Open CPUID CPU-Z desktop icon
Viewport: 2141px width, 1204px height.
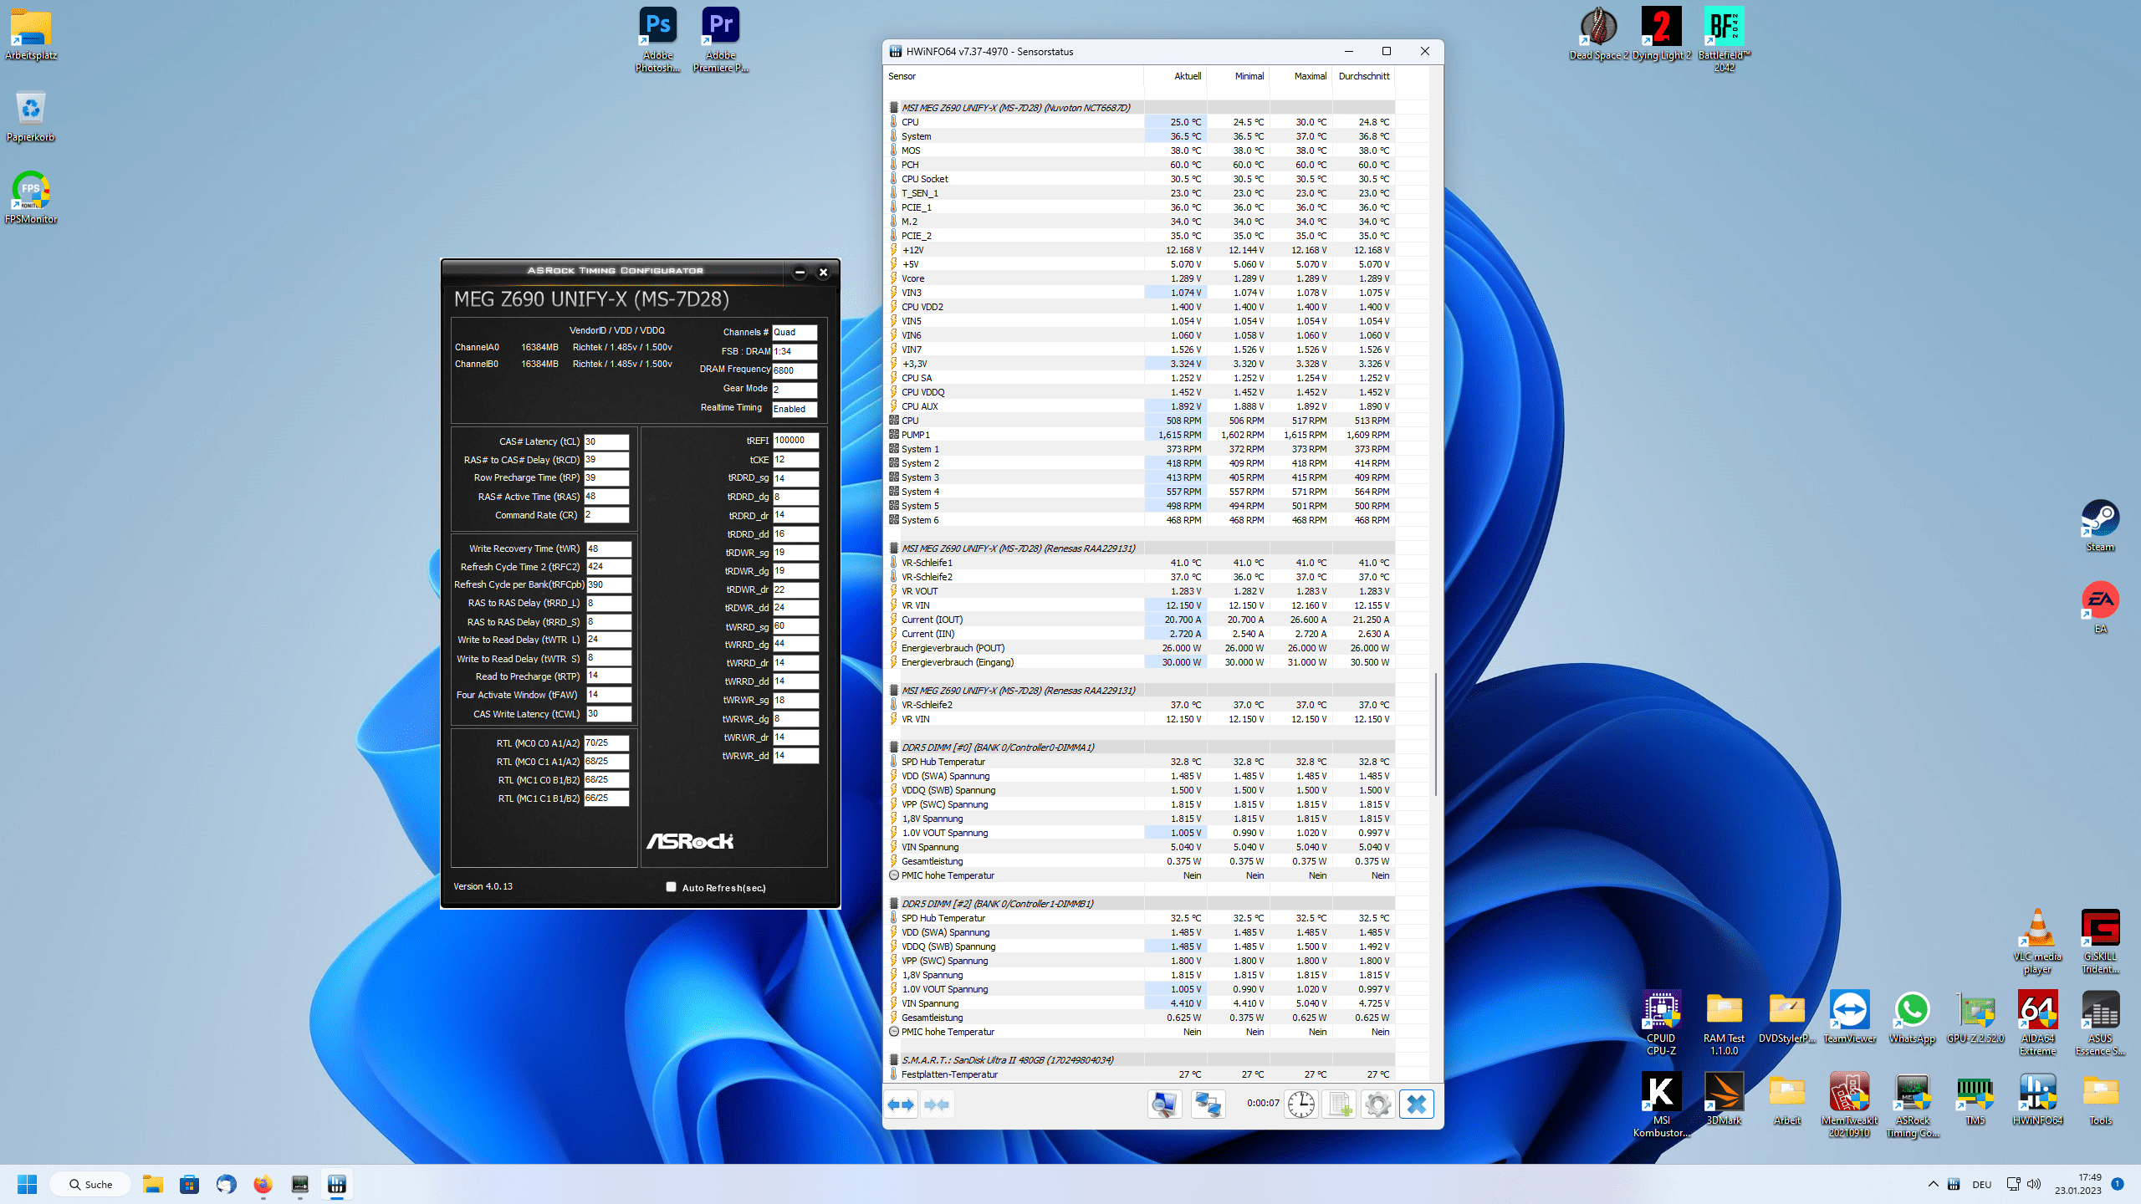pyautogui.click(x=1661, y=1023)
